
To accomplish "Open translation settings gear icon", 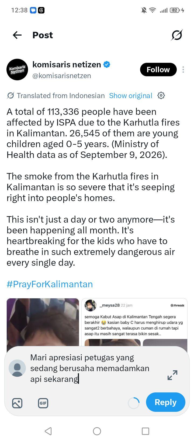I will click(161, 95).
